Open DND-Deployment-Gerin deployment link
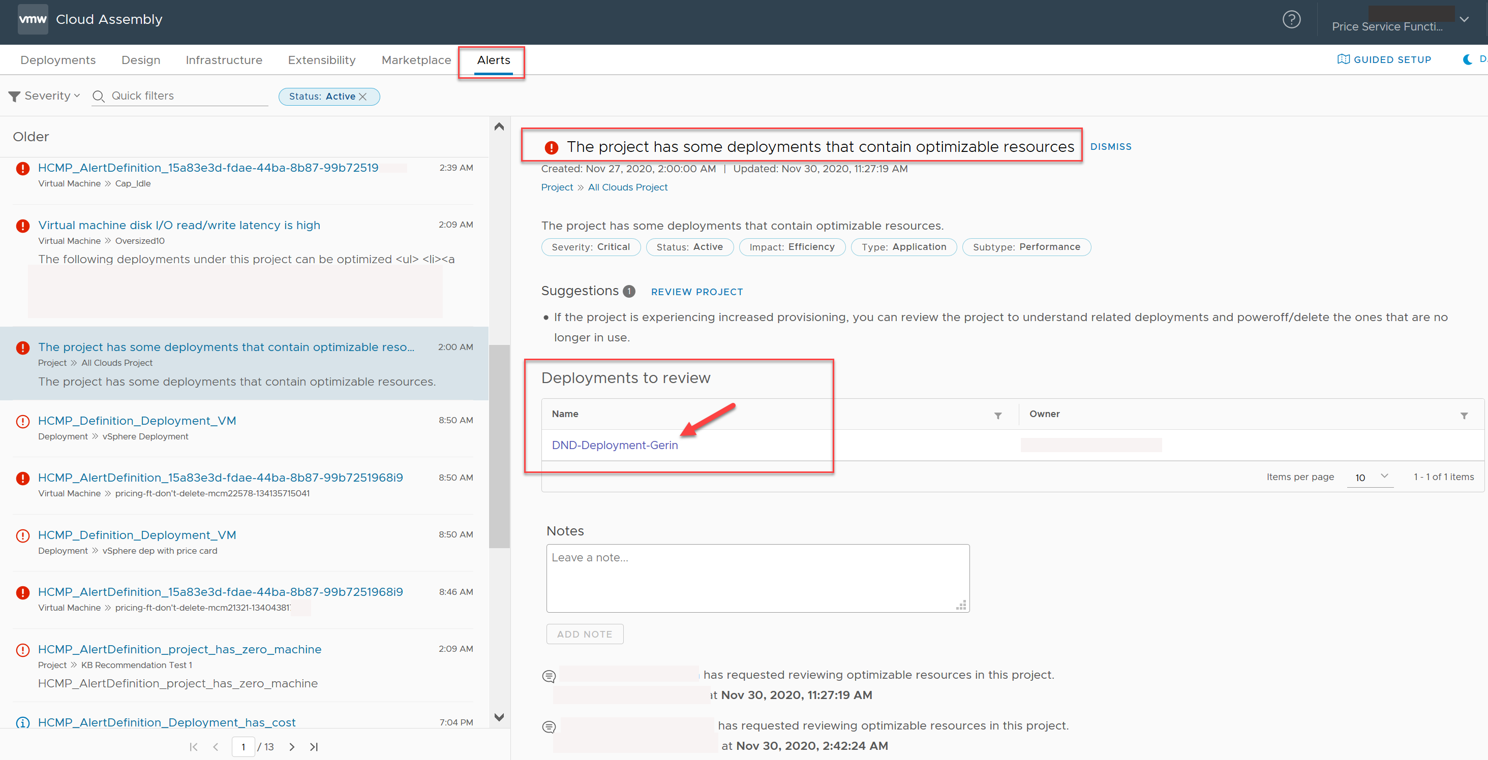This screenshot has width=1488, height=760. click(x=614, y=444)
